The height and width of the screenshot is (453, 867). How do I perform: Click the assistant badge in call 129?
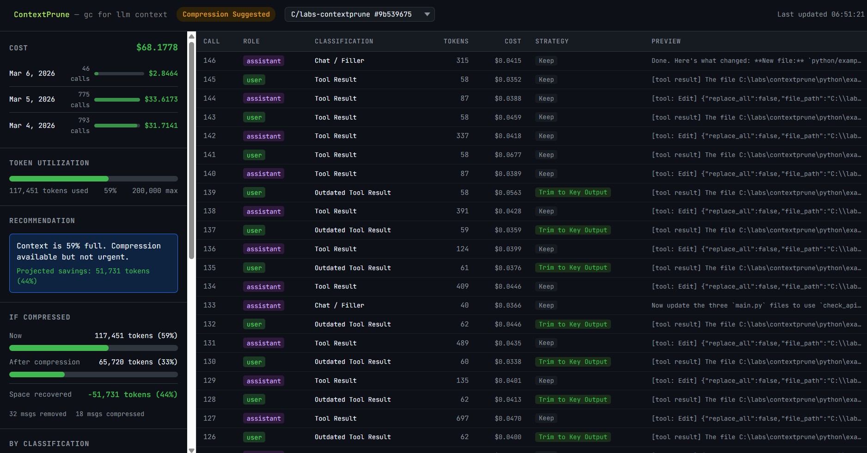263,381
